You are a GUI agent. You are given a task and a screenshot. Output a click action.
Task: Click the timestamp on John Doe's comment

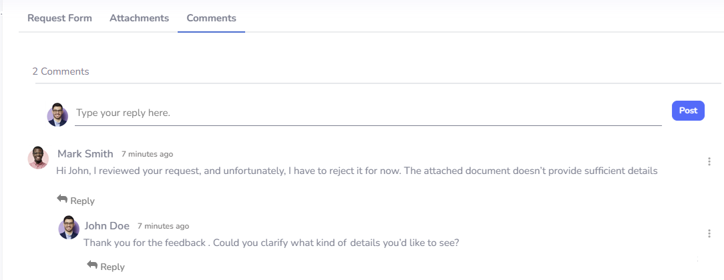[163, 226]
